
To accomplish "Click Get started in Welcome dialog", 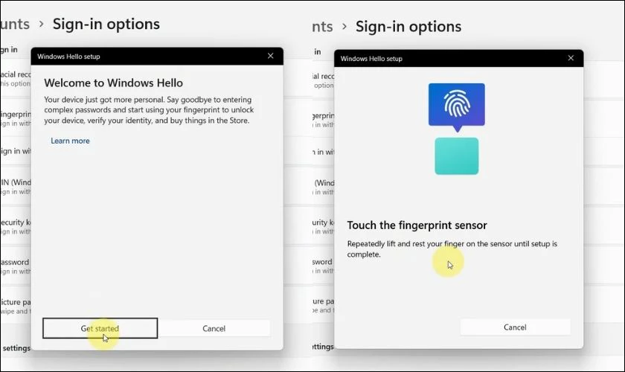I will point(100,328).
